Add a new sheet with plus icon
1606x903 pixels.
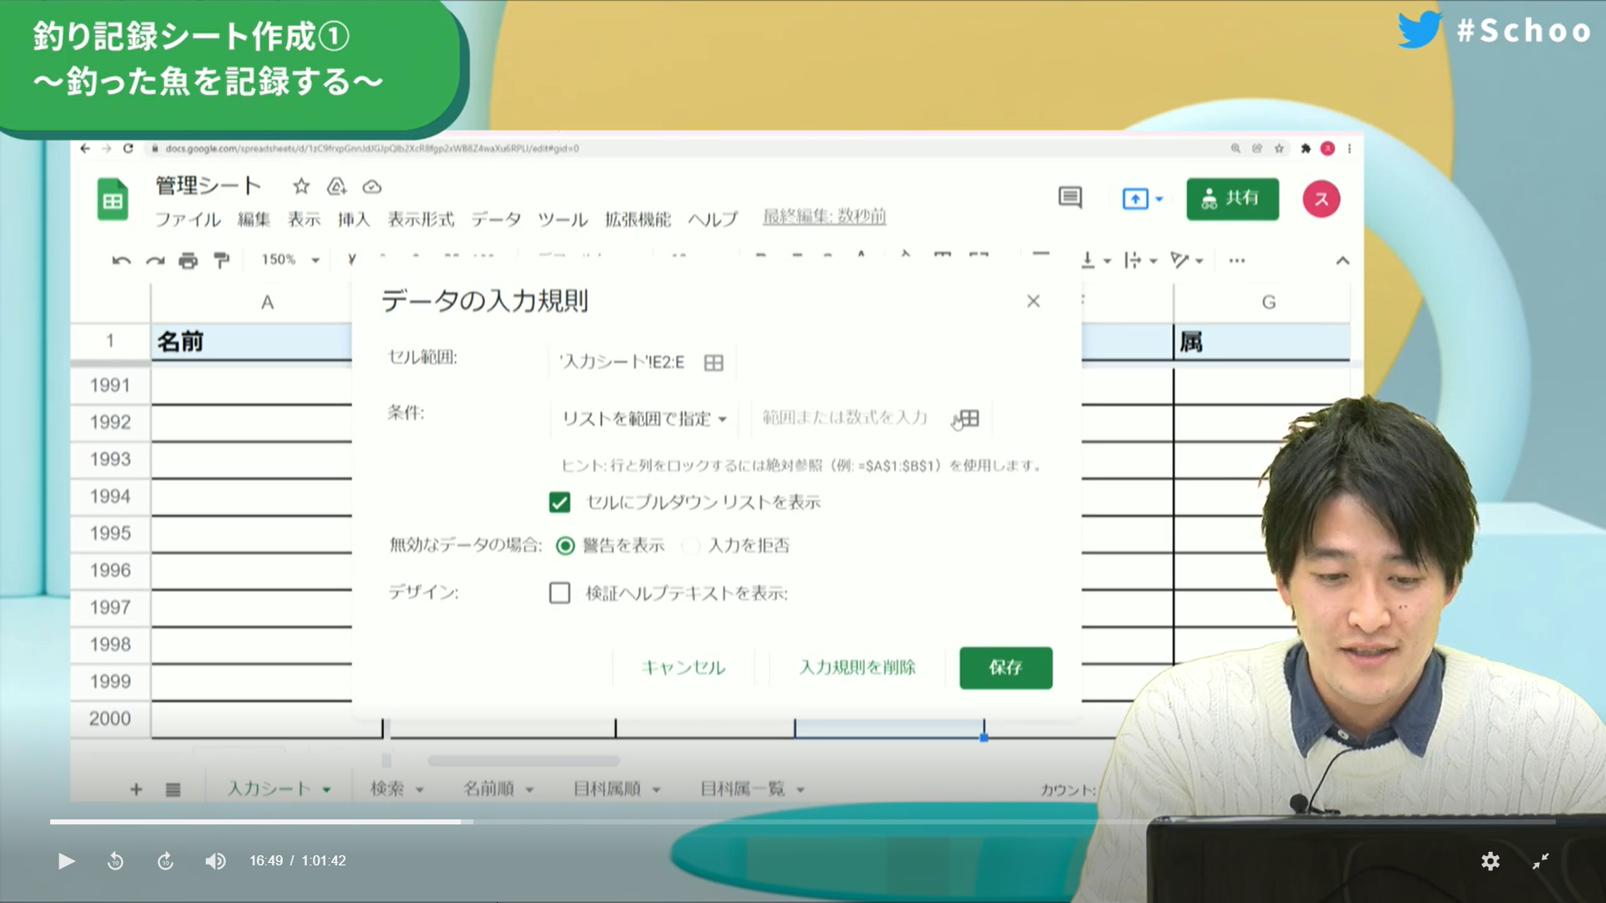(x=136, y=789)
